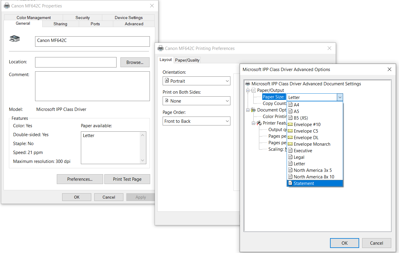Click the Browse button for Location
The height and width of the screenshot is (253, 399).
(135, 62)
